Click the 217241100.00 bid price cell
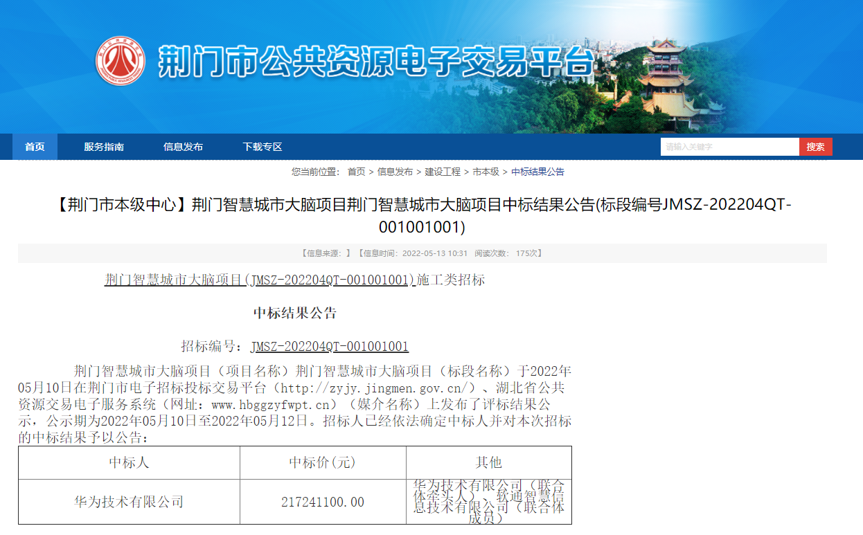This screenshot has width=863, height=535. coord(323,502)
